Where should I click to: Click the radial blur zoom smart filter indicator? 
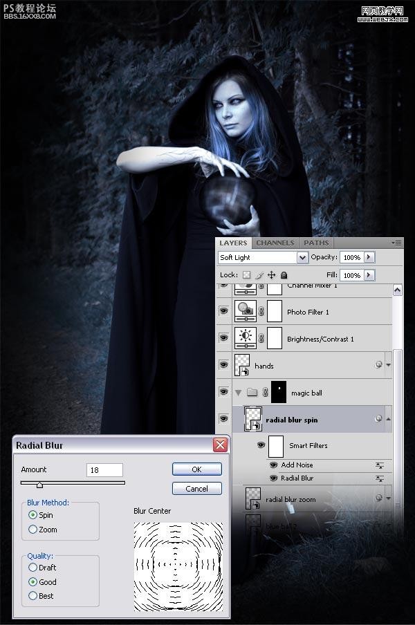379,498
